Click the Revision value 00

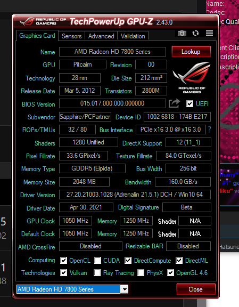coord(151,64)
